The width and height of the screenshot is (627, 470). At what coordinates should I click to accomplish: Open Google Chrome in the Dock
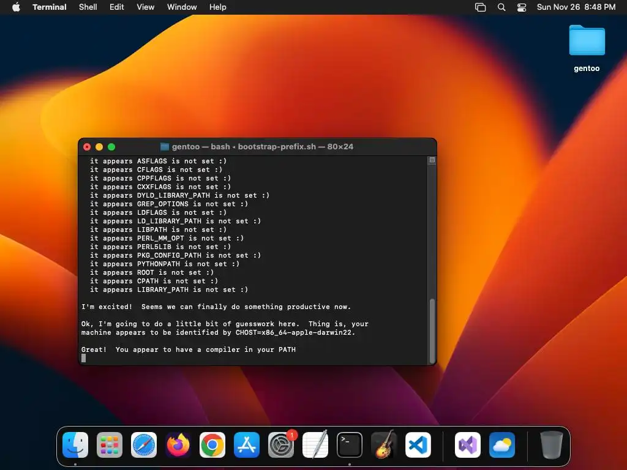tap(212, 445)
